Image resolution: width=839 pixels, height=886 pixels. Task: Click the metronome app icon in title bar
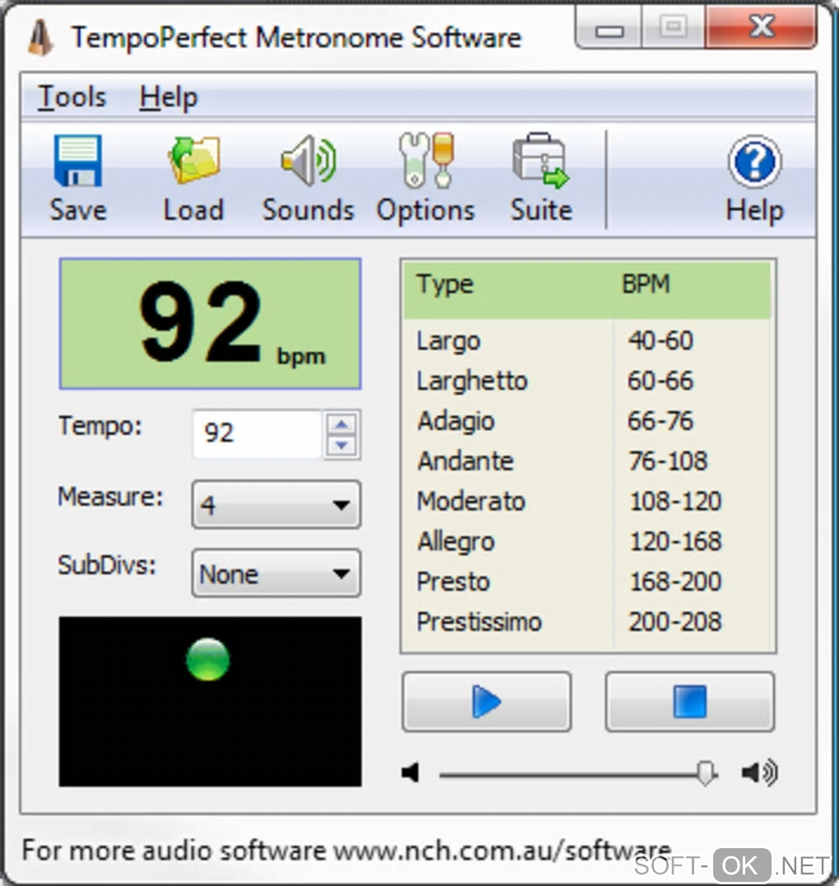[40, 37]
